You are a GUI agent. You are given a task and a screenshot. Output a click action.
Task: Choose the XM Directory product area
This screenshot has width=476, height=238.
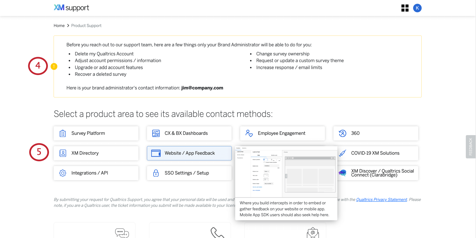point(96,153)
